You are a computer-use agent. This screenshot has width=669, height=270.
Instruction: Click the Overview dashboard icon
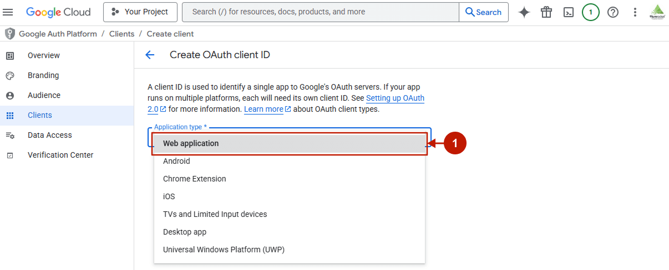coord(9,55)
